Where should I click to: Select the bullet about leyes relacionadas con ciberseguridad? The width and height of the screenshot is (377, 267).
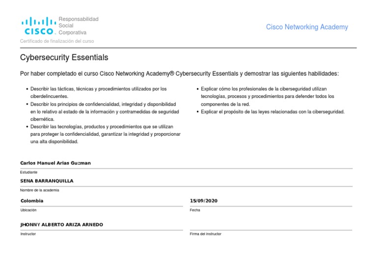(272, 112)
